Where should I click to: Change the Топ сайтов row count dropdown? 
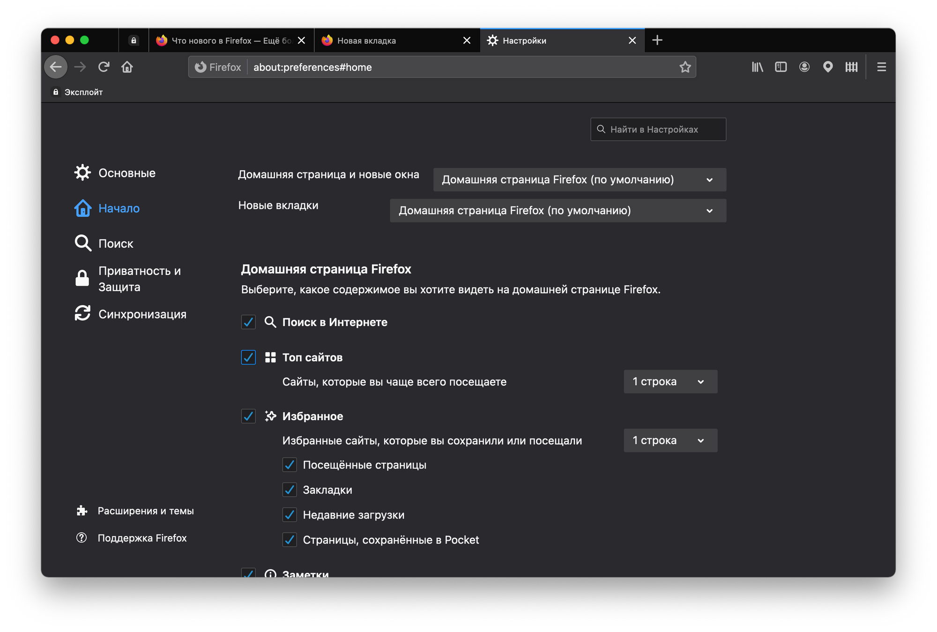[x=670, y=382]
